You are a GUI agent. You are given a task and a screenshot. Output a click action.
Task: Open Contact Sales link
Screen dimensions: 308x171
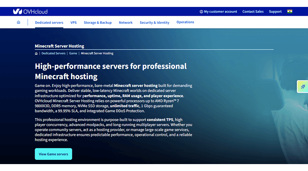click(x=253, y=12)
